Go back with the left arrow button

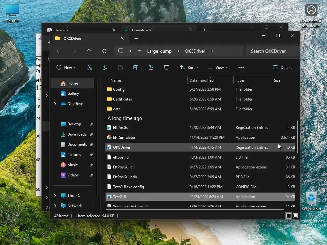(x=58, y=51)
